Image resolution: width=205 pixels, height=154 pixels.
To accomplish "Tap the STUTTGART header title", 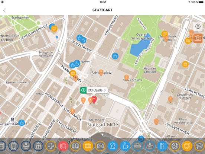I will click(x=102, y=10).
